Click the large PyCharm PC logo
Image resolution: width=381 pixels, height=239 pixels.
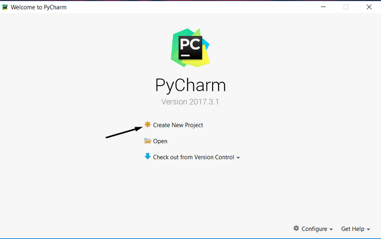click(x=190, y=48)
